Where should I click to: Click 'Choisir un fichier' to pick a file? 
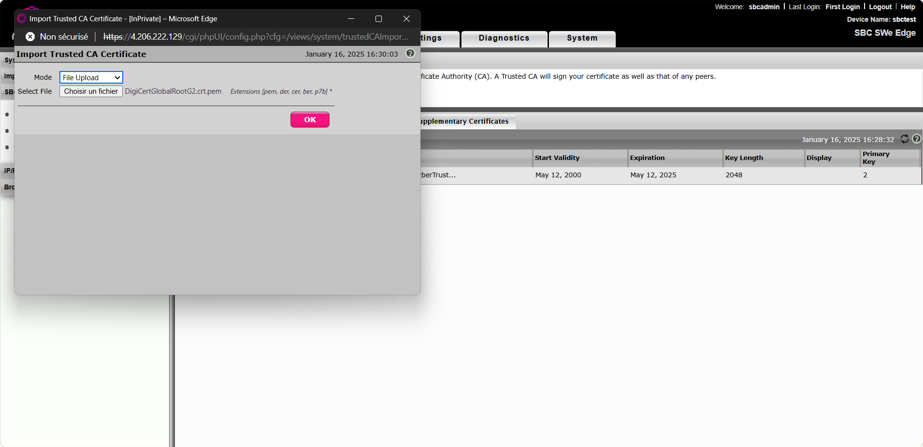(91, 91)
